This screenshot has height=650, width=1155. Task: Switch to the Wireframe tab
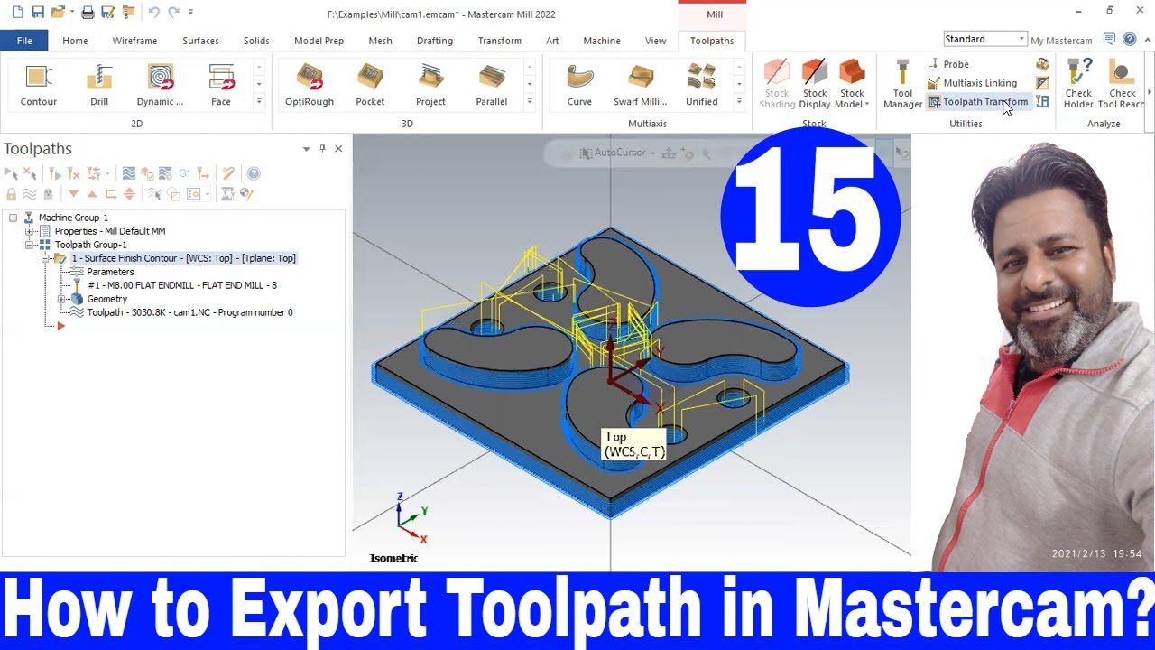134,41
